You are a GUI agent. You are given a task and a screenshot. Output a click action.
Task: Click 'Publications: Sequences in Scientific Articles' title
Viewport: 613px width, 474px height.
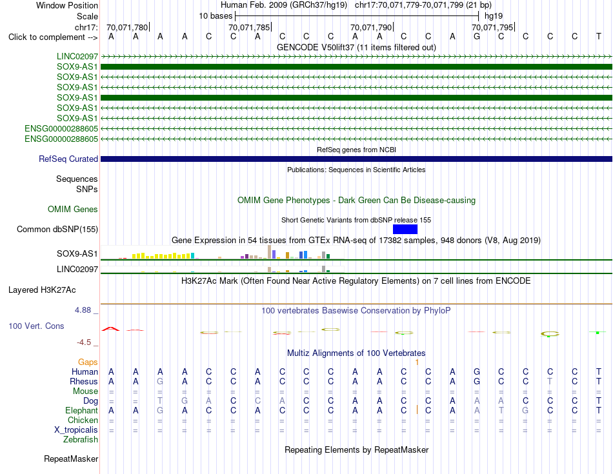(x=356, y=170)
